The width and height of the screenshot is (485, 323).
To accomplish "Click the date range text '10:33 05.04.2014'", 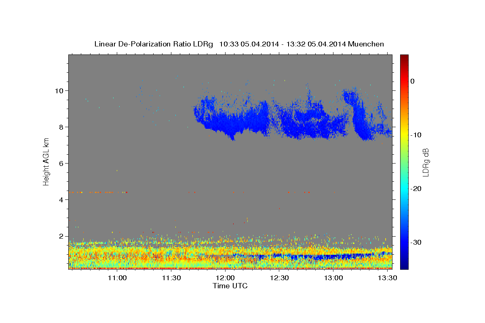I will click(249, 44).
